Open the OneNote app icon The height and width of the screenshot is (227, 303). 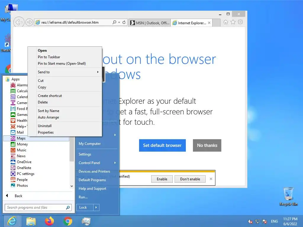click(x=13, y=168)
